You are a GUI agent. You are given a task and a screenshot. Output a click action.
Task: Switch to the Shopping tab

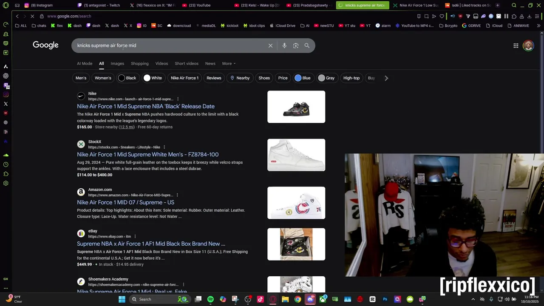(x=140, y=63)
